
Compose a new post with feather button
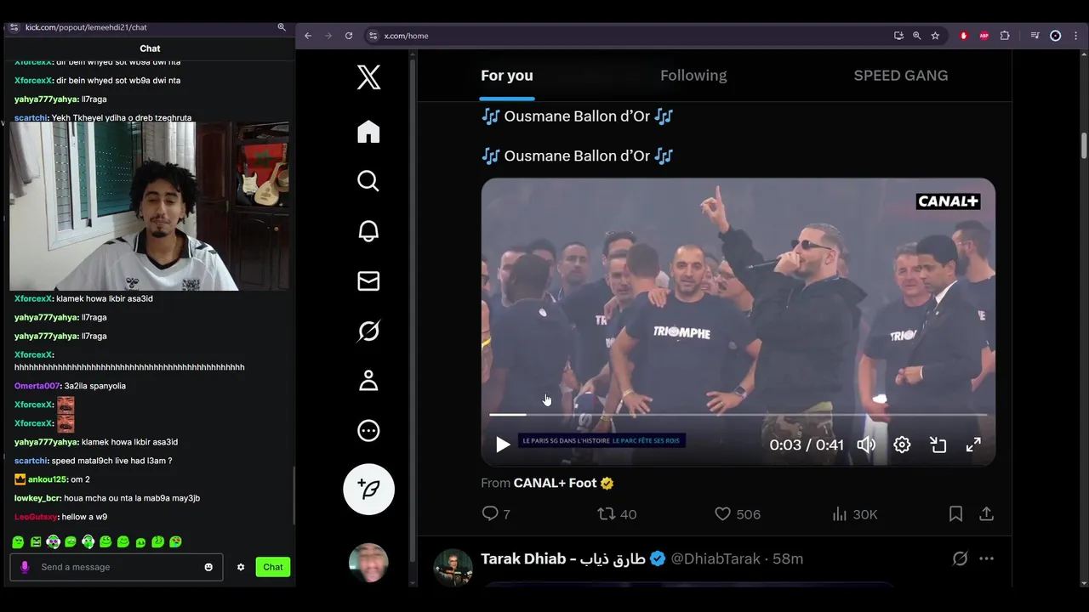pyautogui.click(x=368, y=489)
